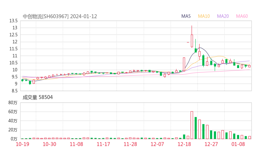Click the 20万 volume axis label
The image size is (255, 152).
click(13, 130)
